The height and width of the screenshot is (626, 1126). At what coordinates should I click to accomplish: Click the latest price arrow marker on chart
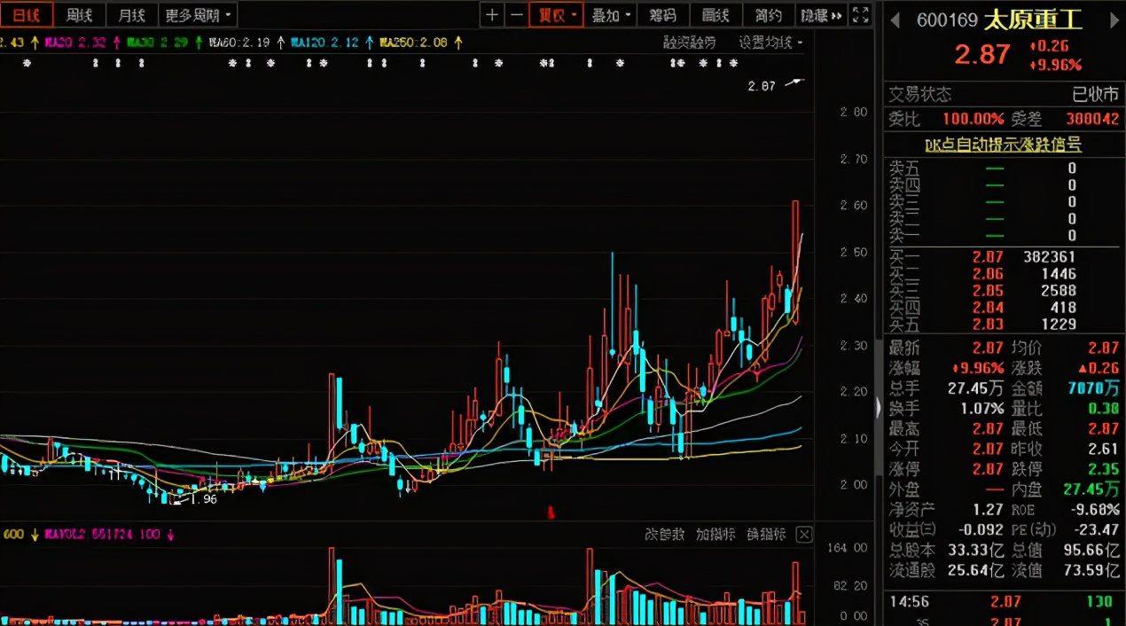tap(795, 82)
